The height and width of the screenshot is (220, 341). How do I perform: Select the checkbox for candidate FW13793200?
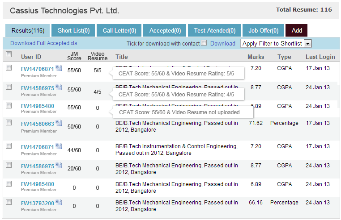tap(9, 202)
